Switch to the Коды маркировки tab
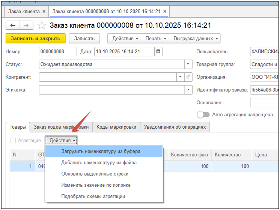The height and width of the screenshot is (210, 280). (x=116, y=127)
